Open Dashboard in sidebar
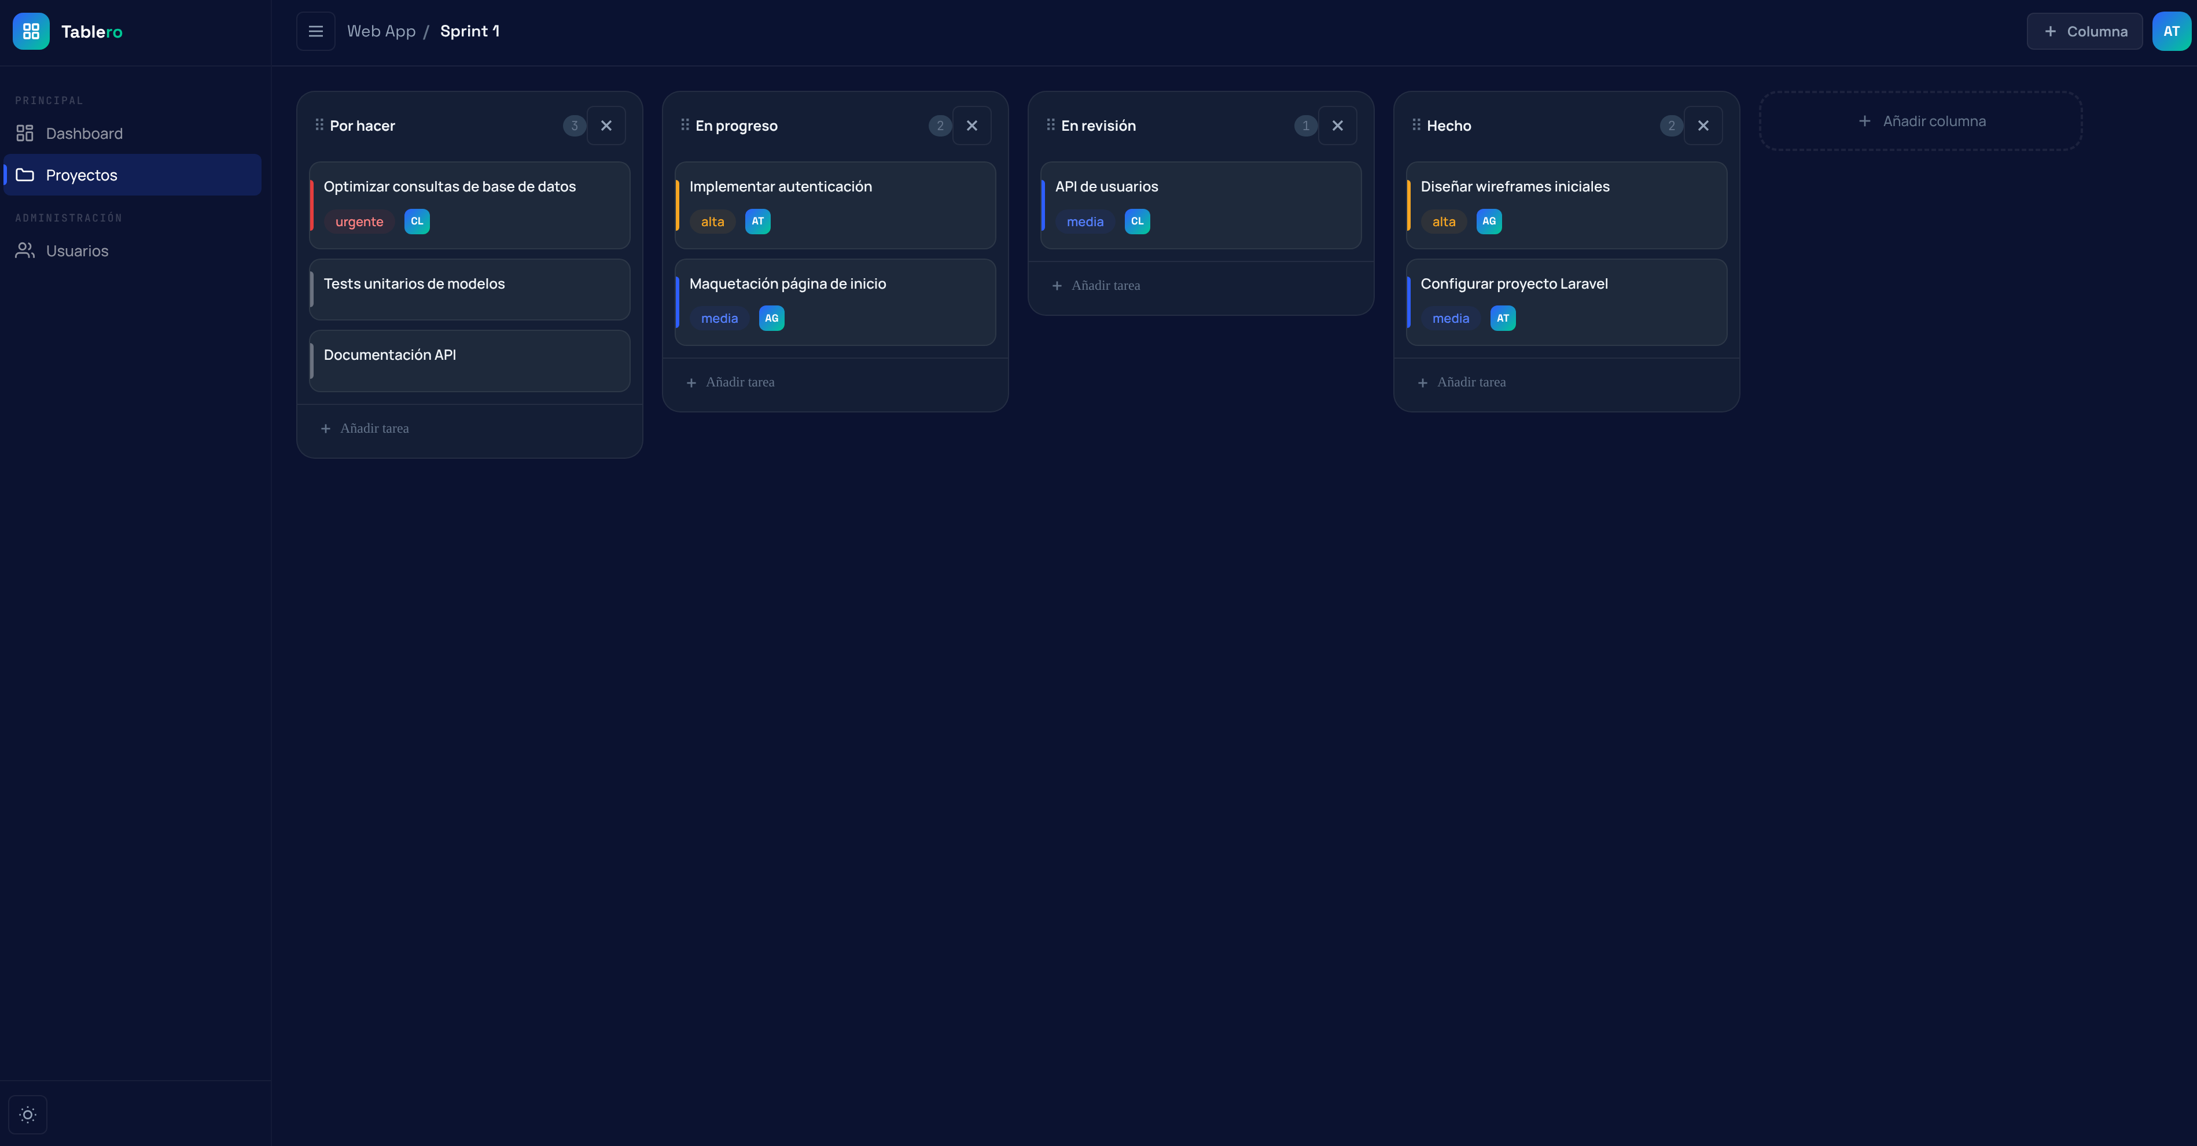 click(x=132, y=133)
